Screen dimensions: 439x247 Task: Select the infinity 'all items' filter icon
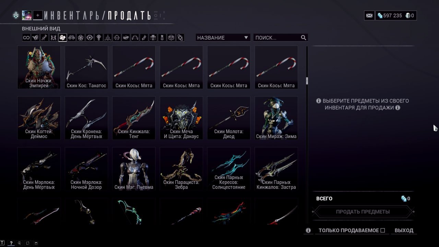pyautogui.click(x=26, y=38)
